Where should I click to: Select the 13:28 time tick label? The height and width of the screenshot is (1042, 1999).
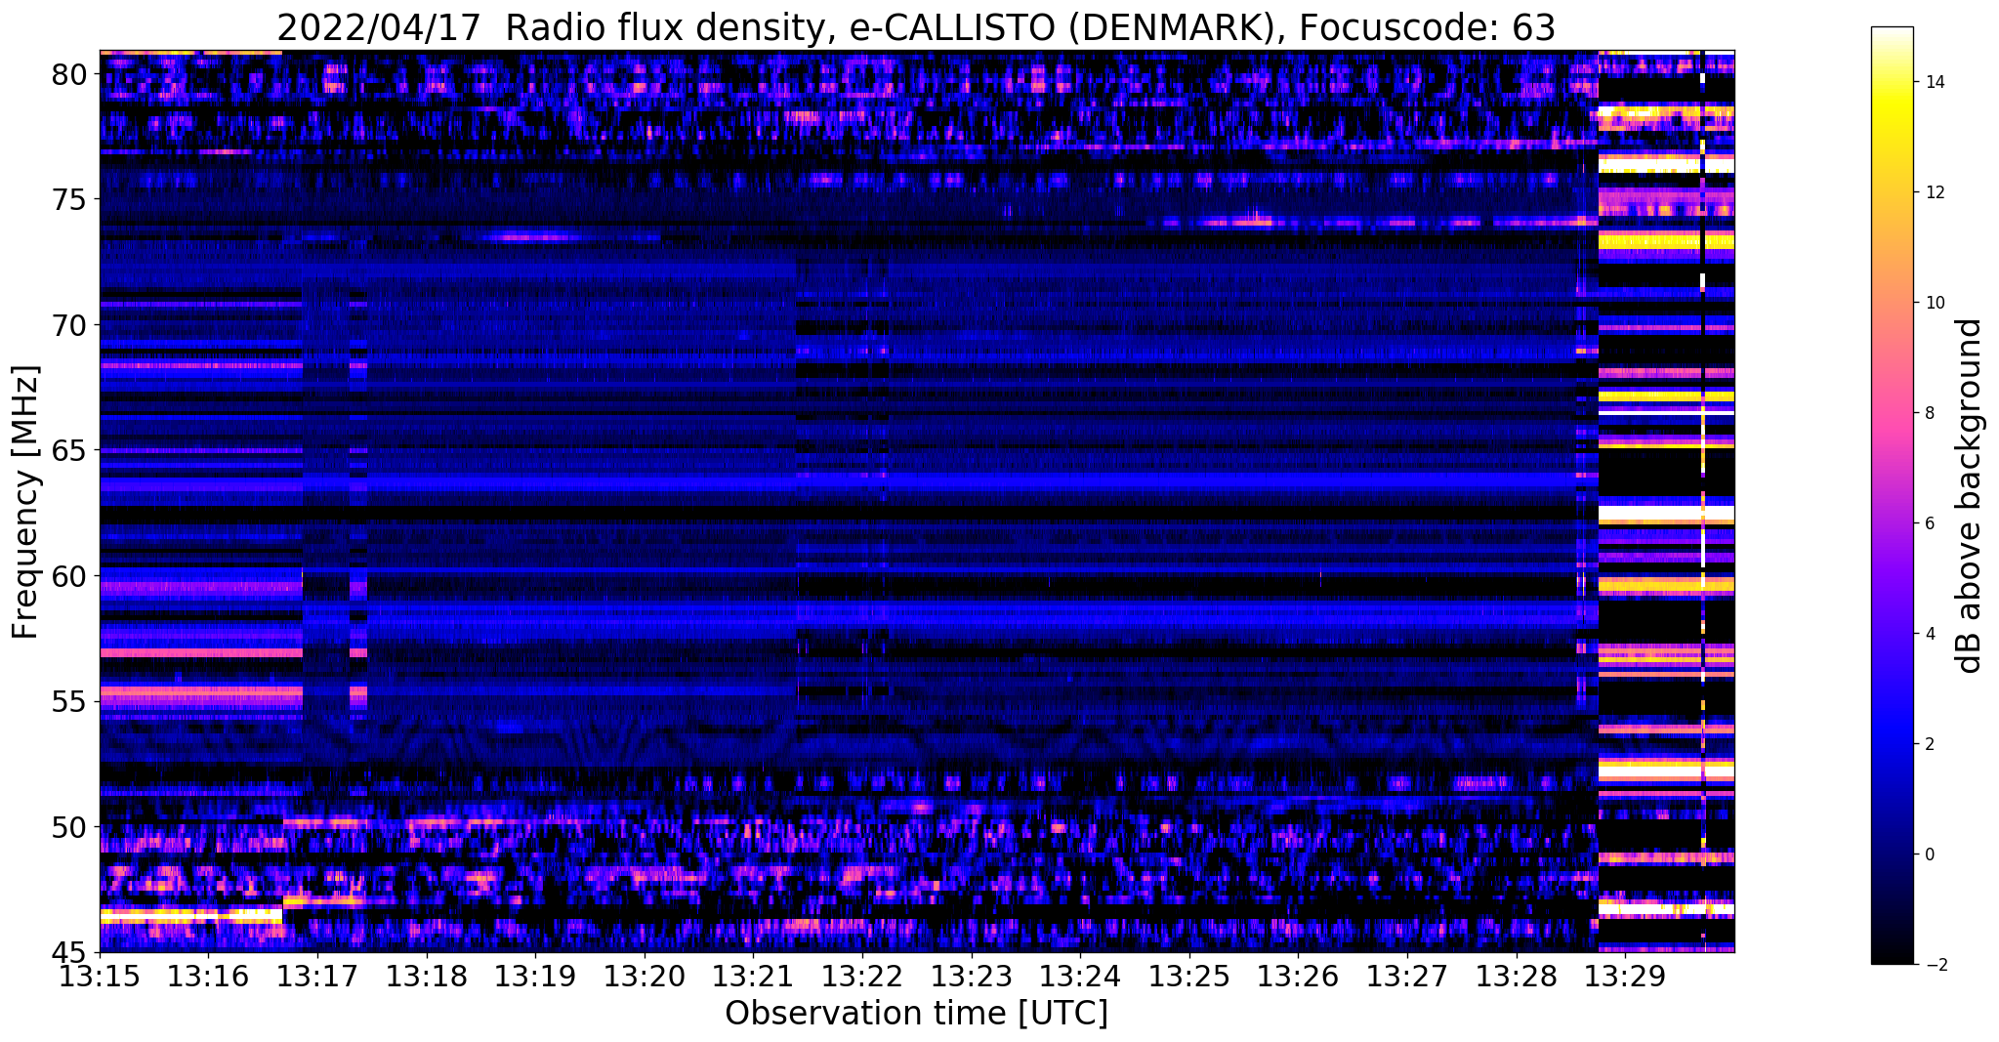click(1517, 977)
